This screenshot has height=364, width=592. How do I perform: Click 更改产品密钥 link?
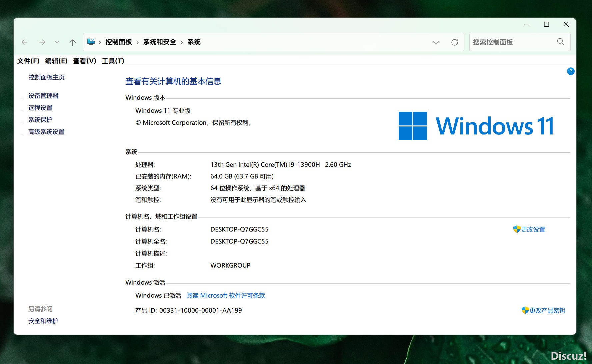pyautogui.click(x=547, y=311)
